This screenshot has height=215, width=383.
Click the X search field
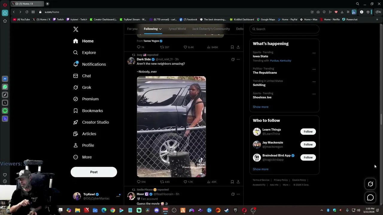point(284,29)
